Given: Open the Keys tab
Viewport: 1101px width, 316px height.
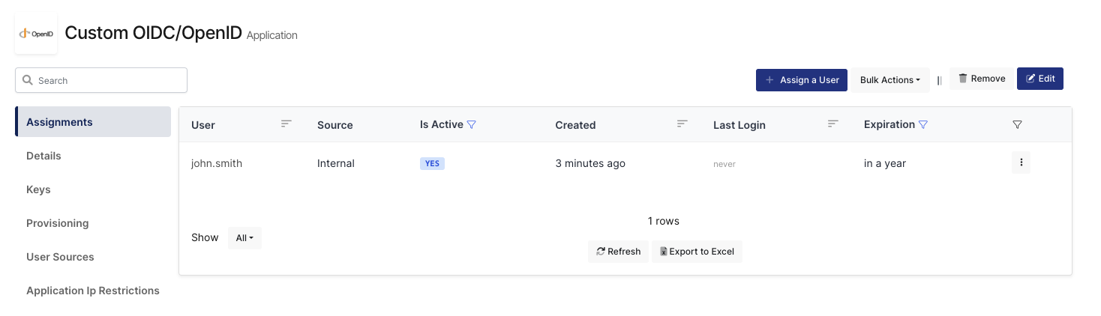Looking at the screenshot, I should [38, 189].
